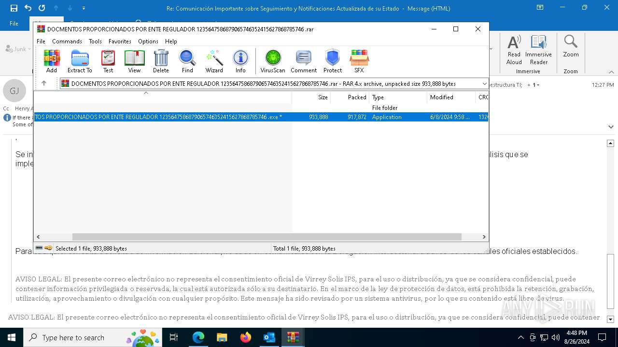
Task: Click the WinRAR taskbar icon
Action: pos(293,337)
